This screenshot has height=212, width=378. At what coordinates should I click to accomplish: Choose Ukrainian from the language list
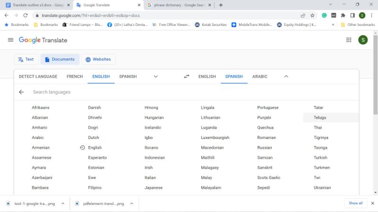pos(322,188)
